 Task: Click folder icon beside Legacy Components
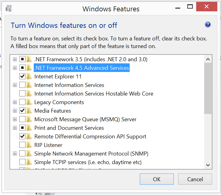click(29, 102)
